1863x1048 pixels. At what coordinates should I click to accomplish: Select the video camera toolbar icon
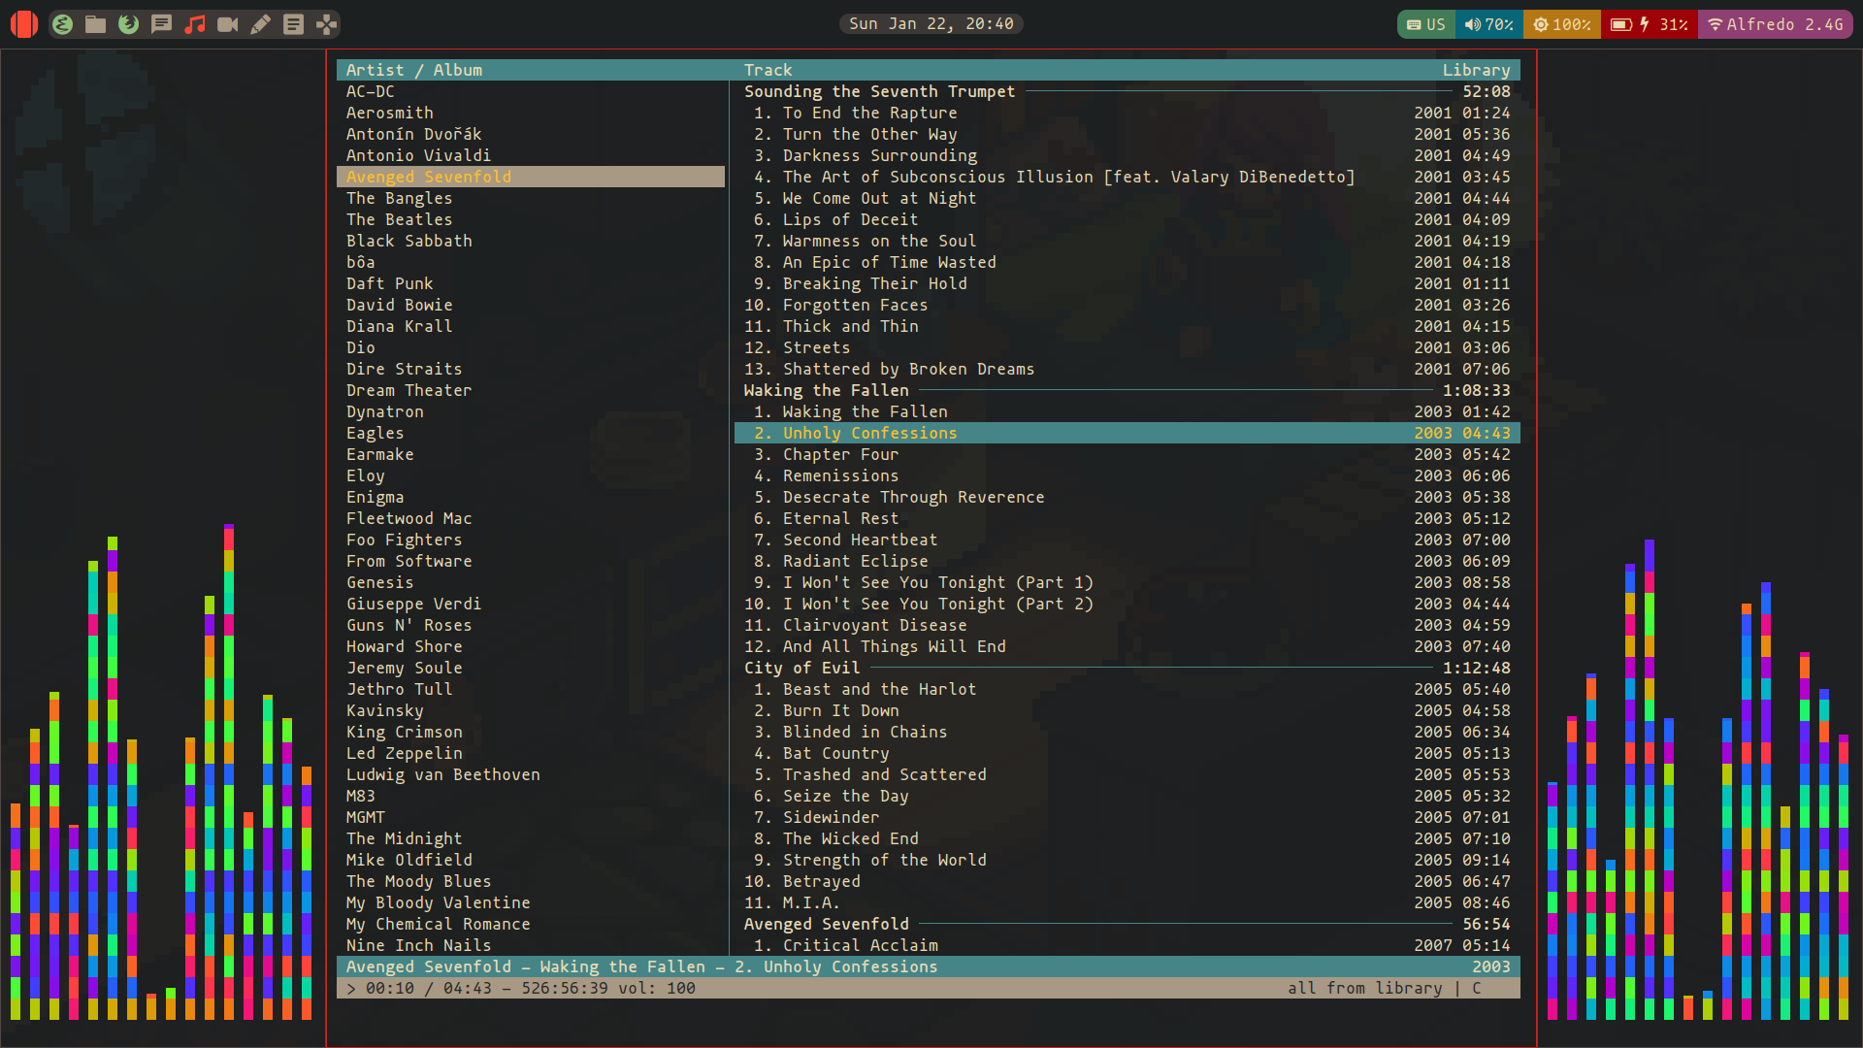[229, 23]
